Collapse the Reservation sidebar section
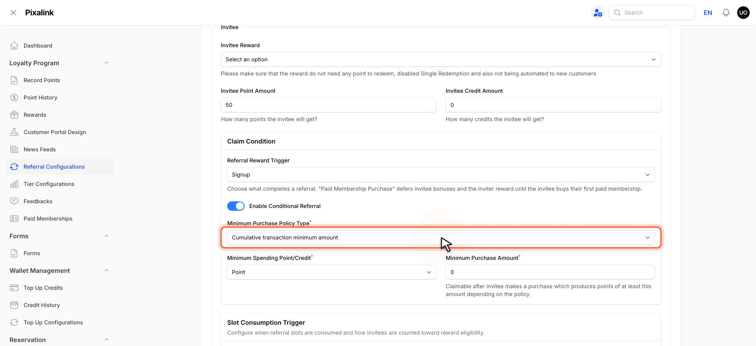The image size is (756, 346). 107,340
